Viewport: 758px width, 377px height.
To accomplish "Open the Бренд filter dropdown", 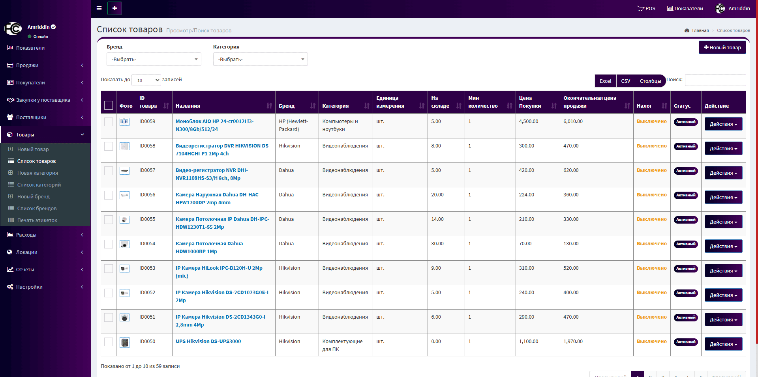I will [x=154, y=59].
